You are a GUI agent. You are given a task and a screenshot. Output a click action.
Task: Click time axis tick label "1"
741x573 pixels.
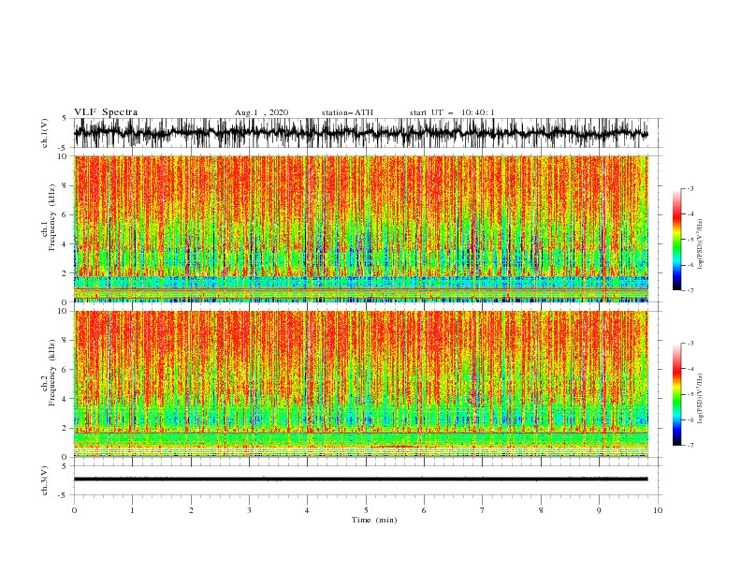(132, 510)
